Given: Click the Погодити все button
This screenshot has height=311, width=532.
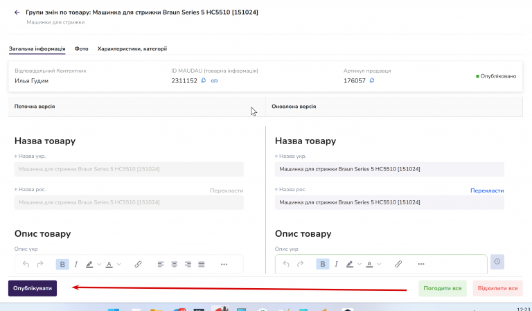Looking at the screenshot, I should coord(443,288).
